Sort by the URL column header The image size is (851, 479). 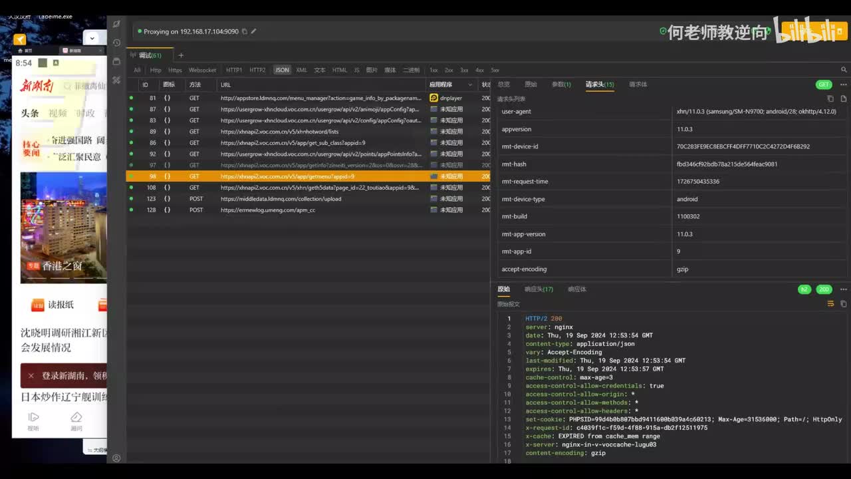point(226,84)
